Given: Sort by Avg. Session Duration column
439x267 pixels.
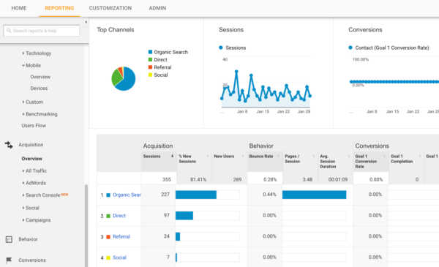Looking at the screenshot, I should pos(335,161).
